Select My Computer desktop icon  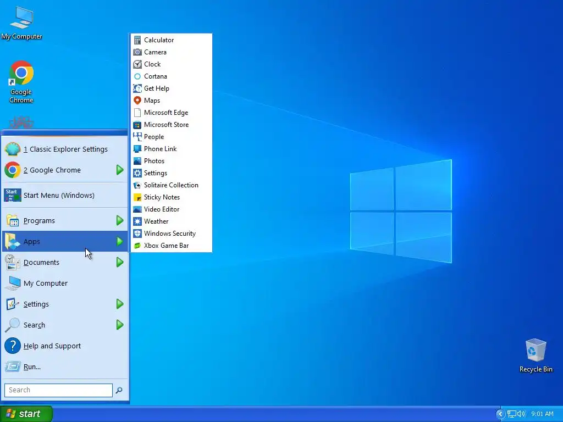[21, 23]
